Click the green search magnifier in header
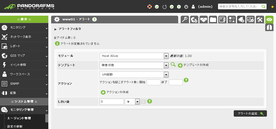The width and height of the screenshot is (276, 129). [264, 7]
